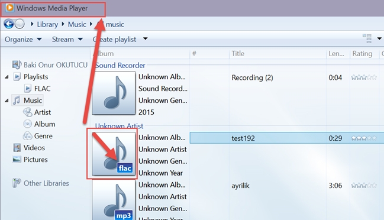Click the Pictures icon

coord(17,159)
